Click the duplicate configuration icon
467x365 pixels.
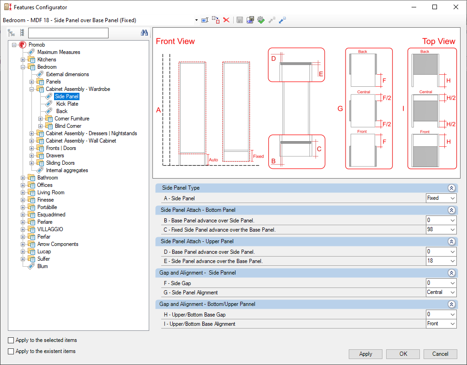(x=216, y=20)
